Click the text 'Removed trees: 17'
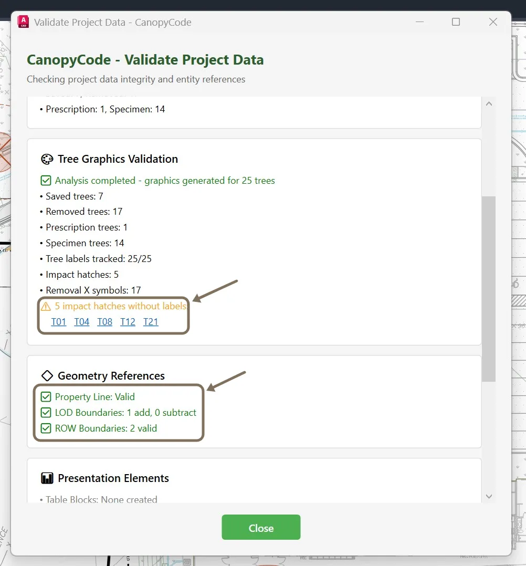The height and width of the screenshot is (566, 526). (84, 212)
